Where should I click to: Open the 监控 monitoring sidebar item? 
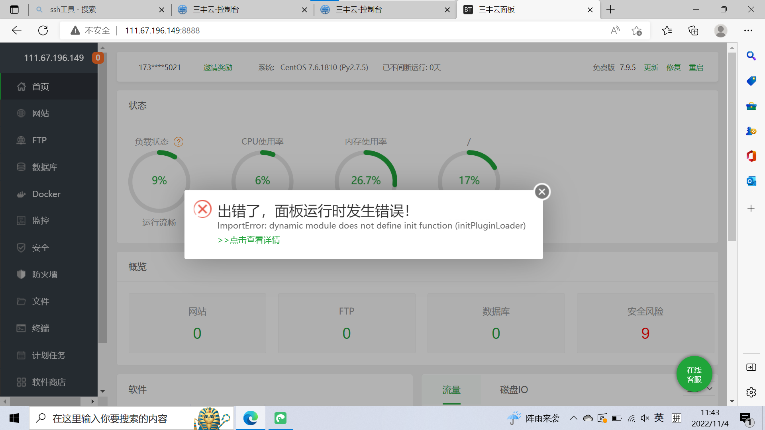49,221
